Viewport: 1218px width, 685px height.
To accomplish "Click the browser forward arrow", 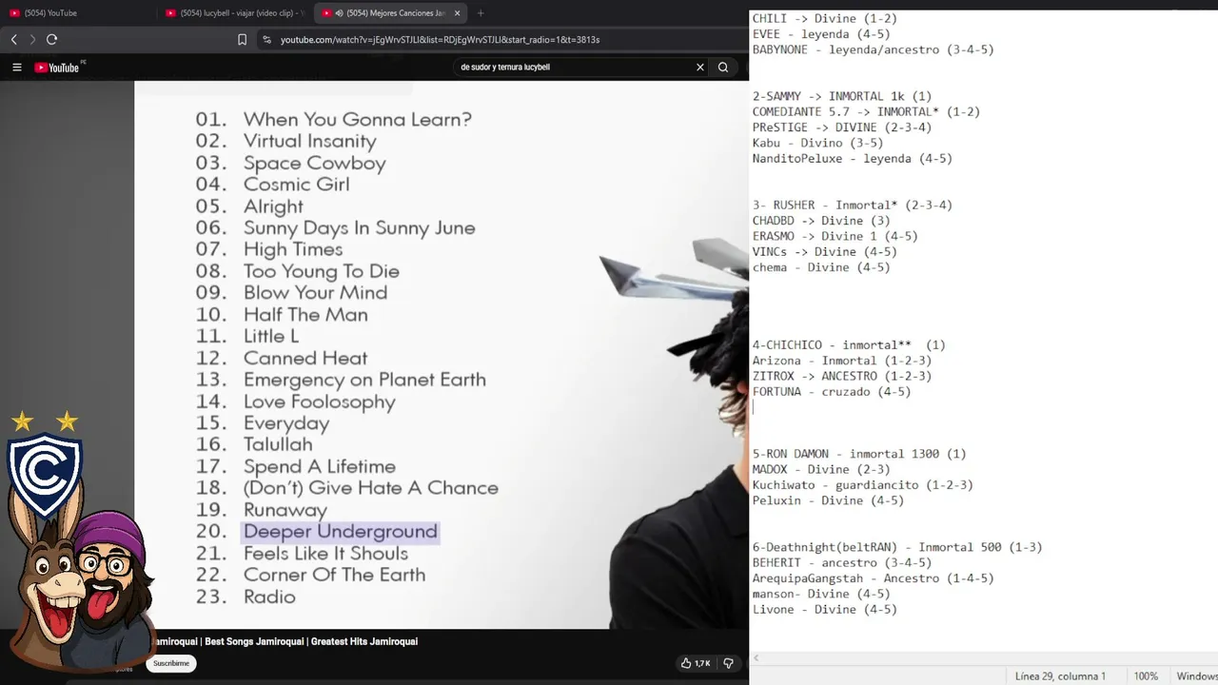I will tap(32, 39).
